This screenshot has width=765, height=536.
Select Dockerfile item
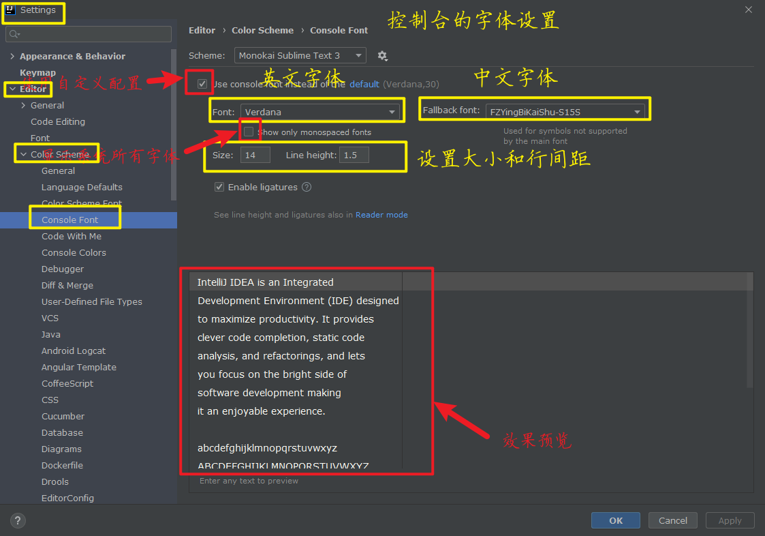[62, 465]
